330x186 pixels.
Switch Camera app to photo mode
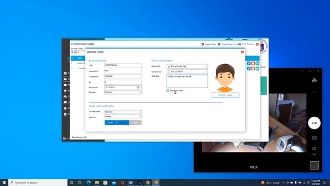pyautogui.click(x=314, y=138)
